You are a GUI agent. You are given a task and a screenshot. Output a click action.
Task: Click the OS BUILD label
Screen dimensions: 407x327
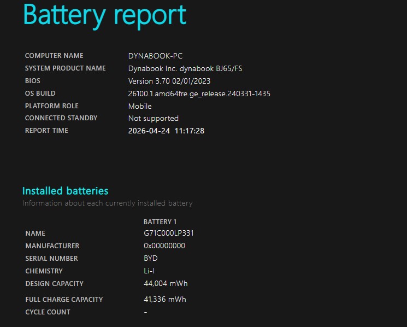40,94
